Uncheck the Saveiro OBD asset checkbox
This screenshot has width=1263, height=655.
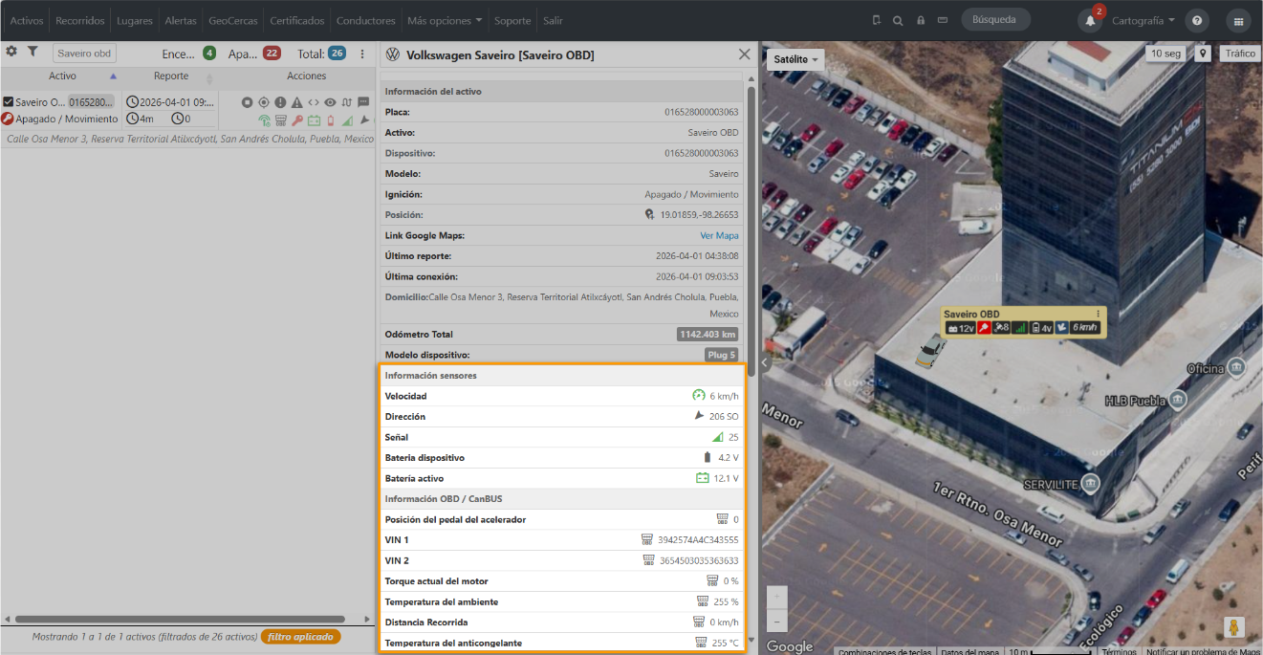(9, 102)
